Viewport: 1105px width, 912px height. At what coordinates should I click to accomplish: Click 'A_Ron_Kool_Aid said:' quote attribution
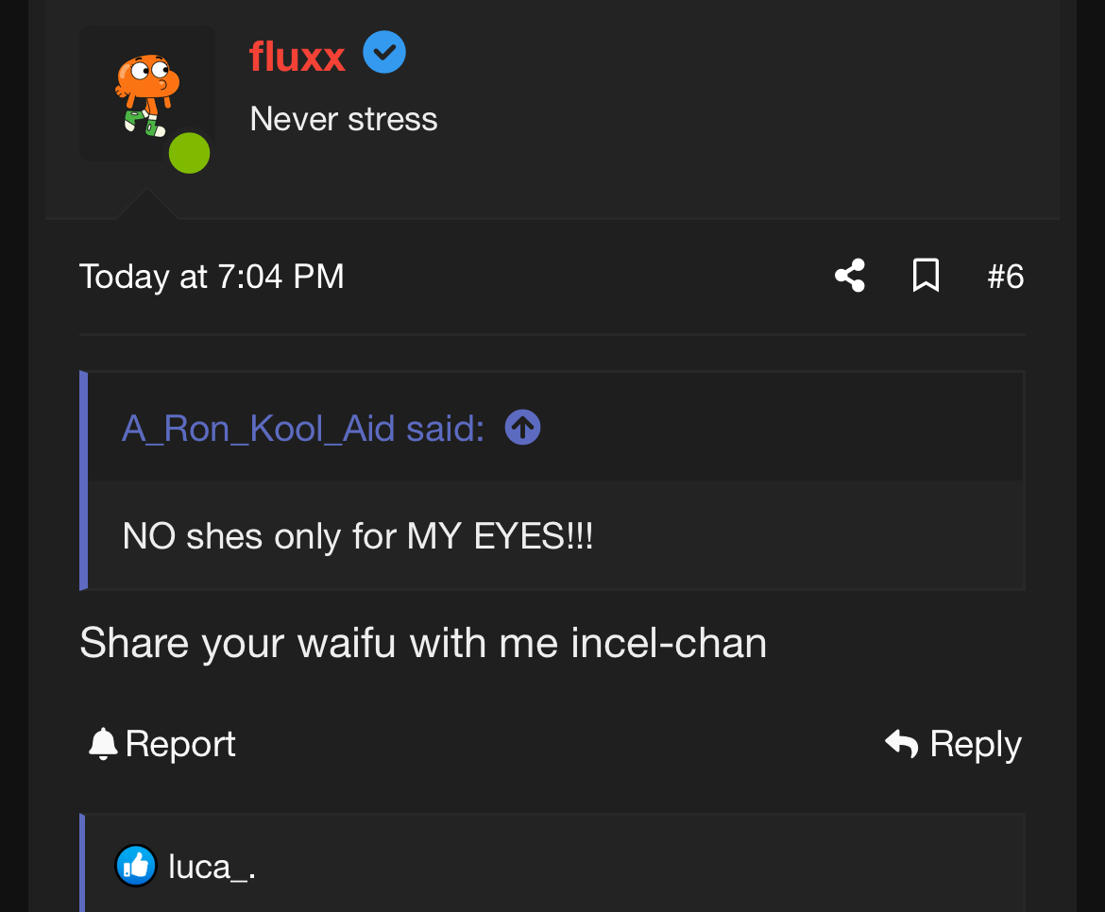point(303,429)
